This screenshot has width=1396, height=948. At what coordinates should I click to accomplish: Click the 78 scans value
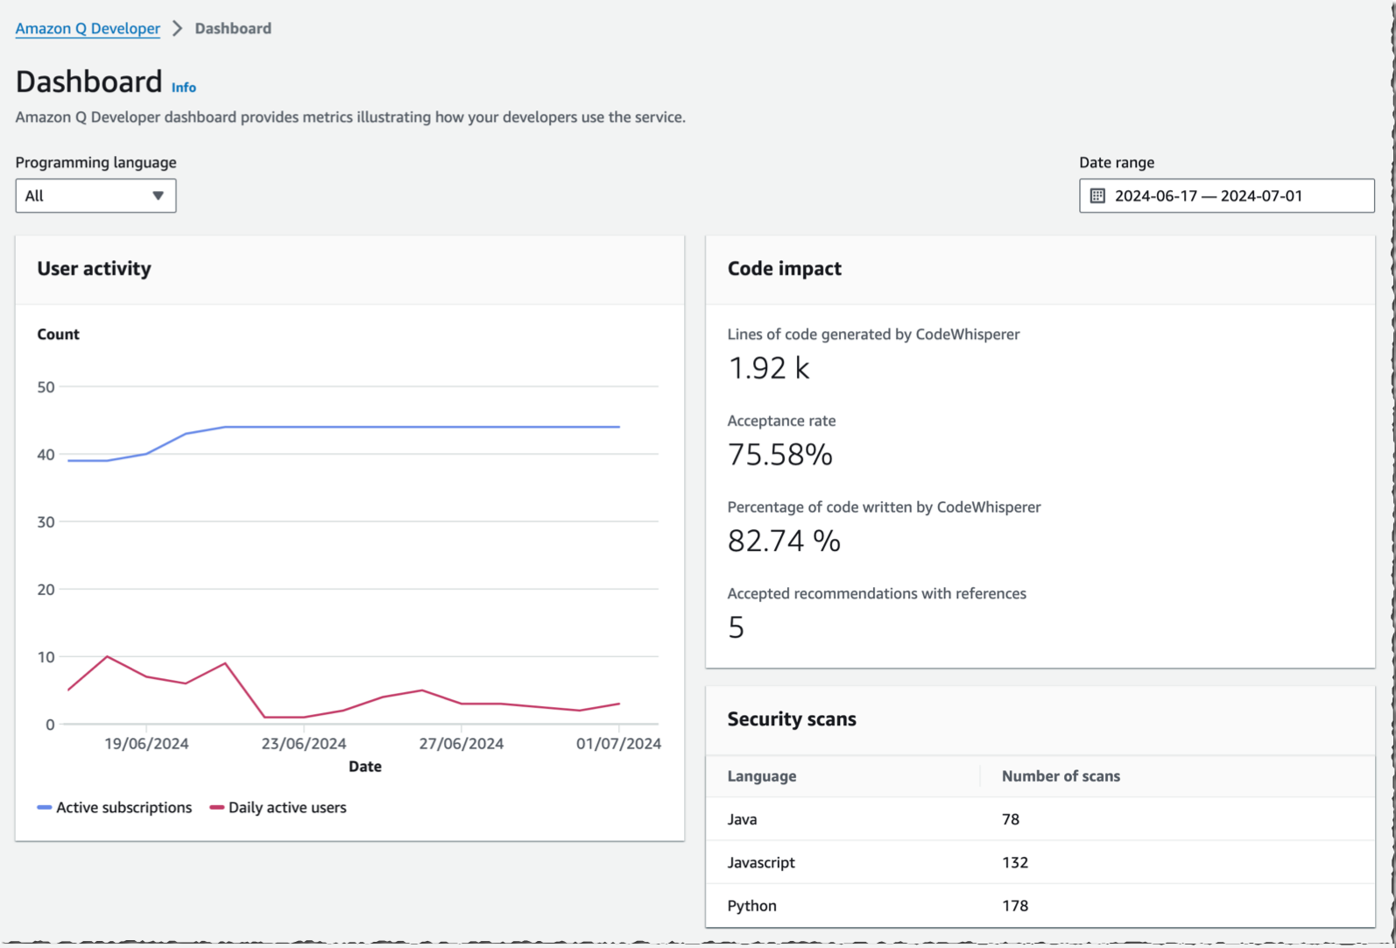pyautogui.click(x=1011, y=819)
